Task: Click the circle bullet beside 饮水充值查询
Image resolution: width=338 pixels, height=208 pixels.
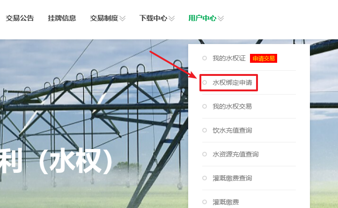Action: (x=205, y=130)
